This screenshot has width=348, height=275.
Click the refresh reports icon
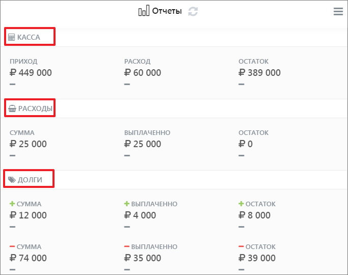193,11
